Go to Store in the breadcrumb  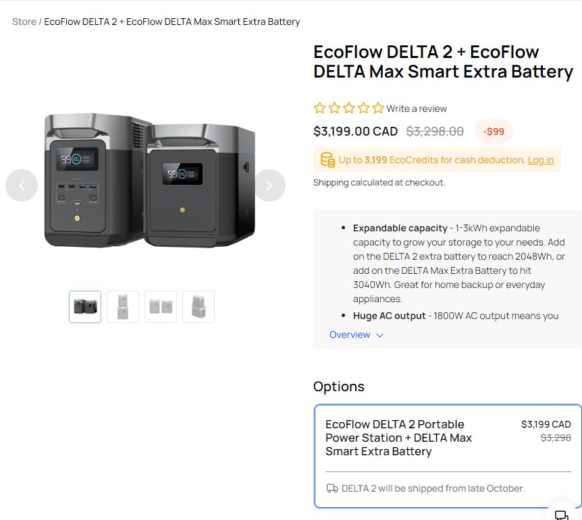coord(24,22)
